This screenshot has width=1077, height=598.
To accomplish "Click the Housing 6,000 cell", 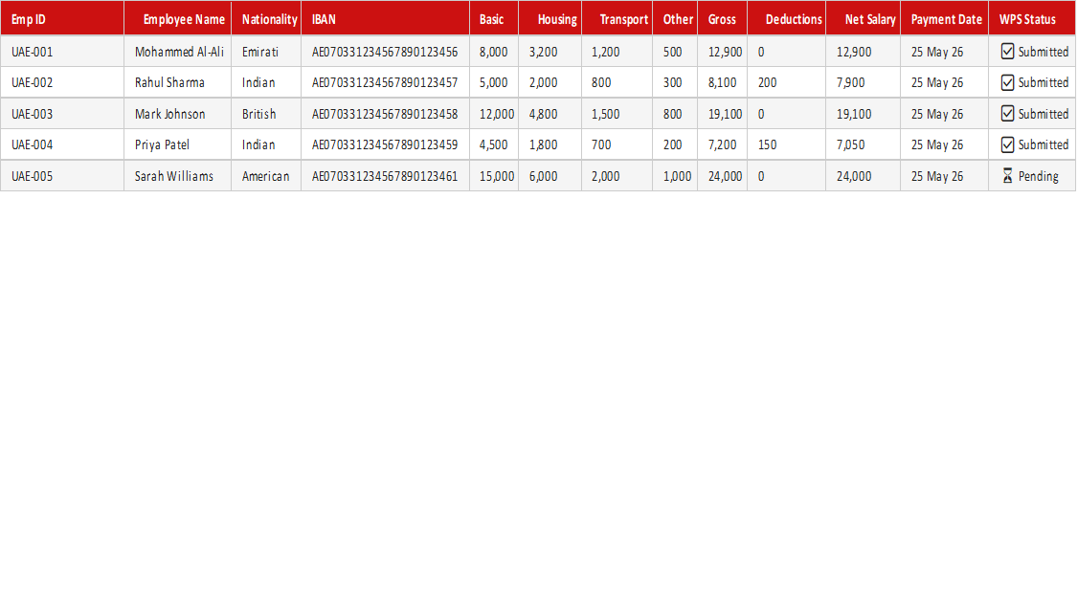I will tap(550, 176).
